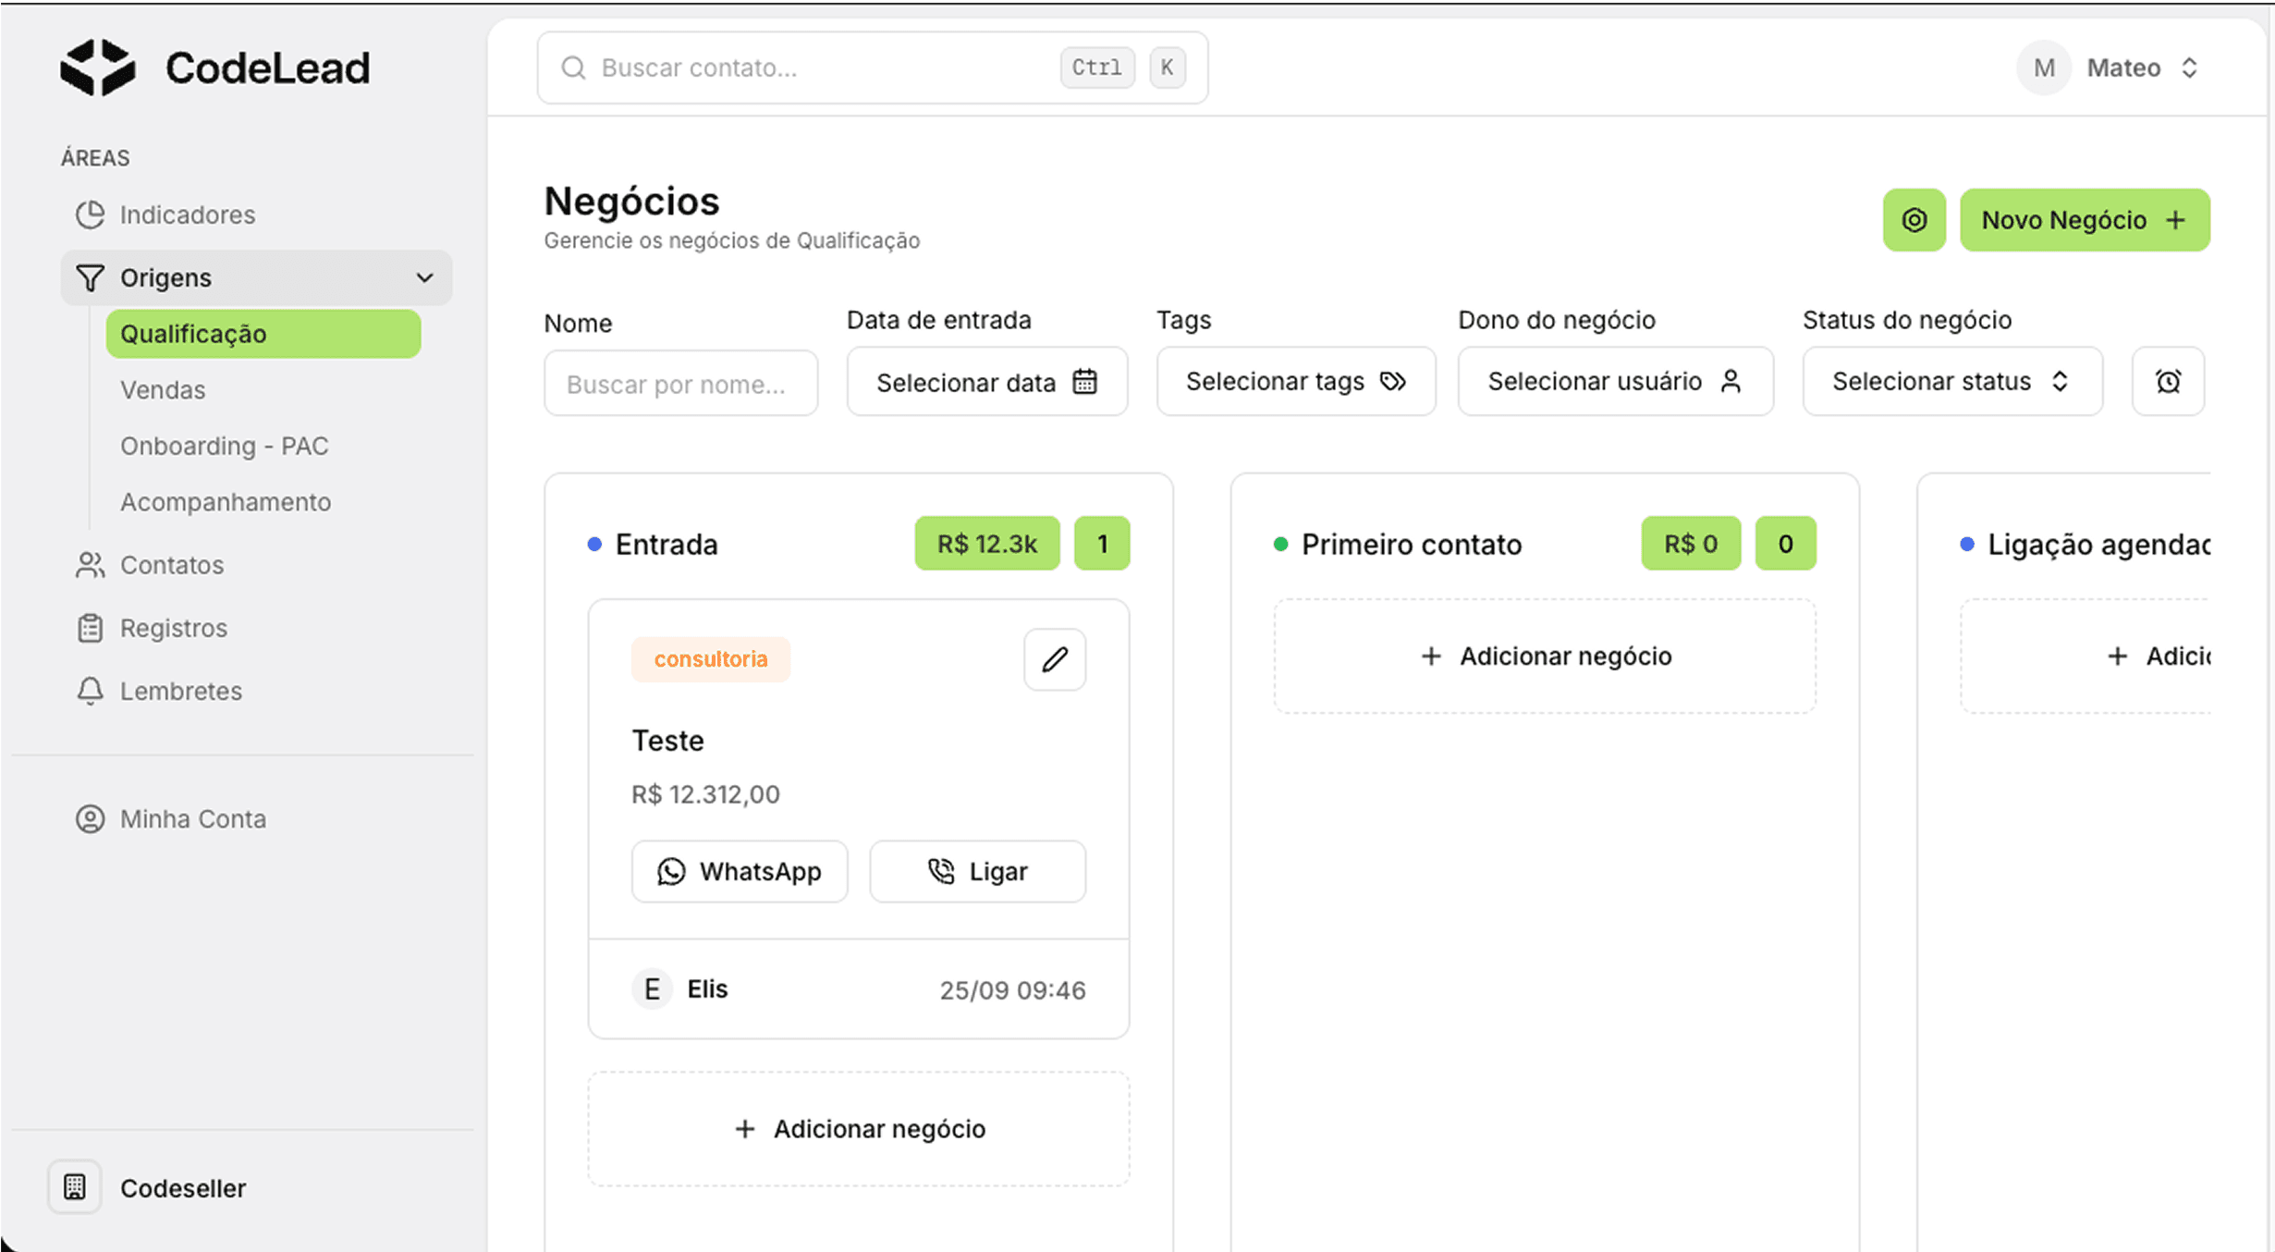
Task: Open the Mateo account switcher
Action: pos(2141,68)
